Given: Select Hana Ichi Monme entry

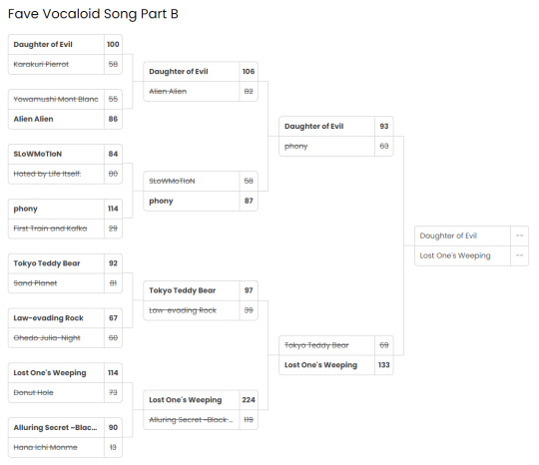Looking at the screenshot, I should pyautogui.click(x=65, y=447).
